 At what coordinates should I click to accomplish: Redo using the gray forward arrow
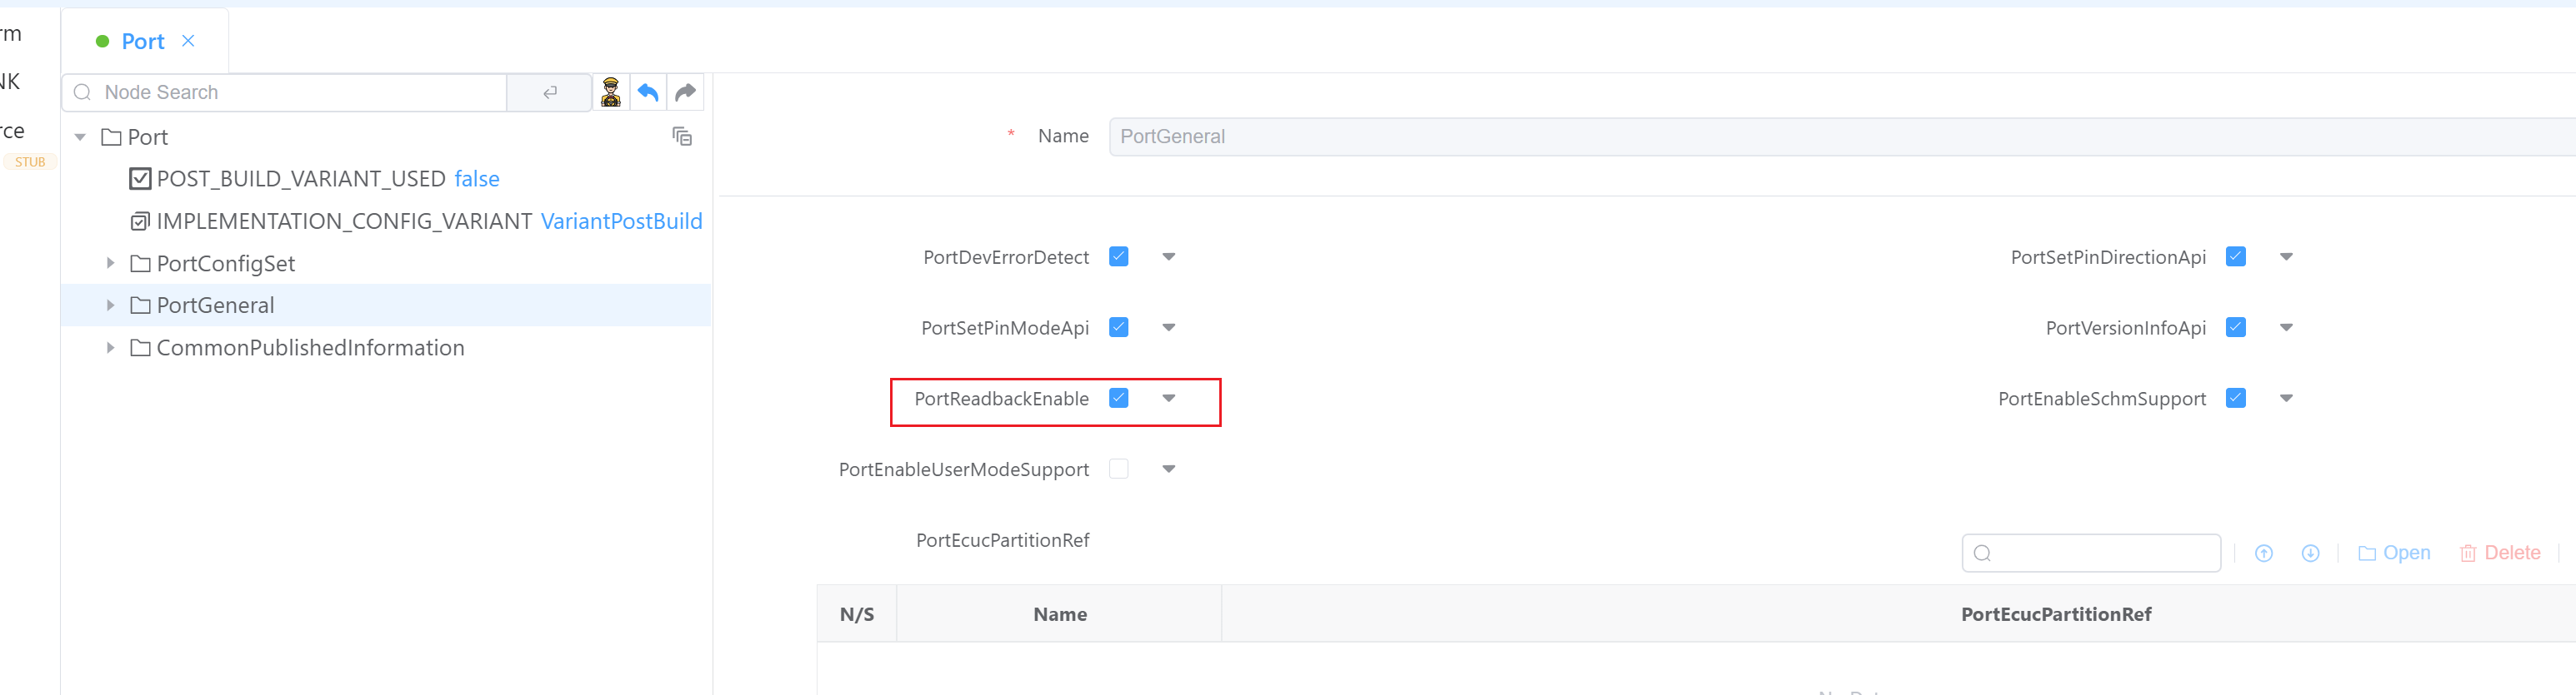pos(685,92)
